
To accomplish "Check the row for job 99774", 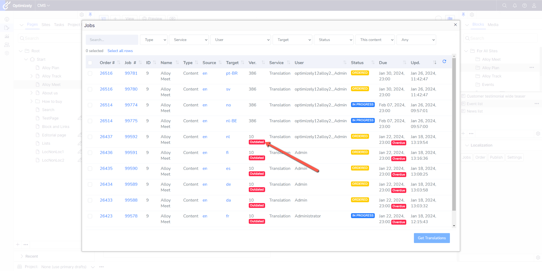I will [x=90, y=105].
